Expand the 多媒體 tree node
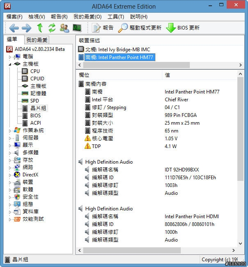This screenshot has height=267, width=248. point(10,153)
